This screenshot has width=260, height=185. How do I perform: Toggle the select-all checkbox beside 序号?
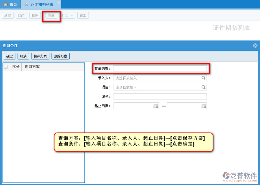6,67
